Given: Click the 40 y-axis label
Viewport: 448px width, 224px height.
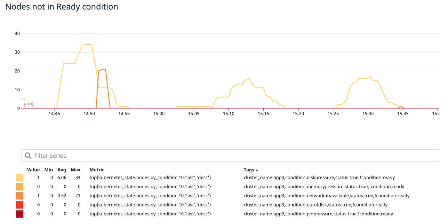Looking at the screenshot, I should [17, 34].
